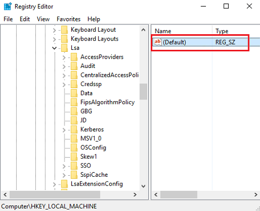Expand the SspiCache key
Image resolution: width=260 pixels, height=211 pixels.
point(64,175)
